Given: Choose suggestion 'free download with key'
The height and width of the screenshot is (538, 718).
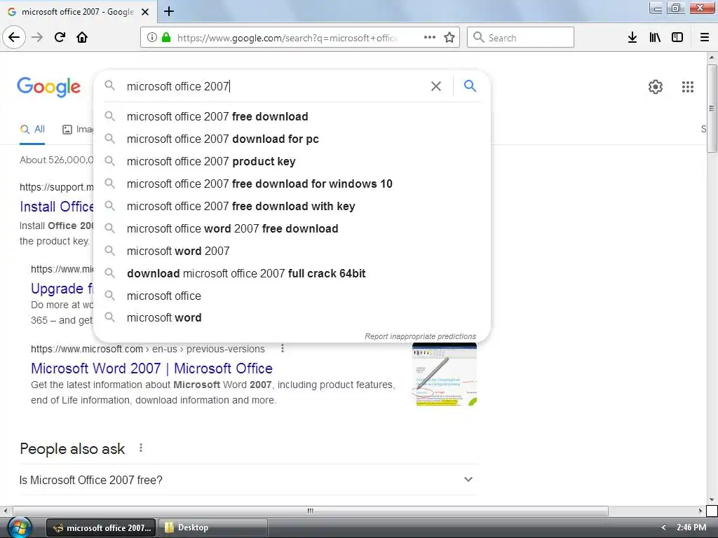Looking at the screenshot, I should 292,207.
